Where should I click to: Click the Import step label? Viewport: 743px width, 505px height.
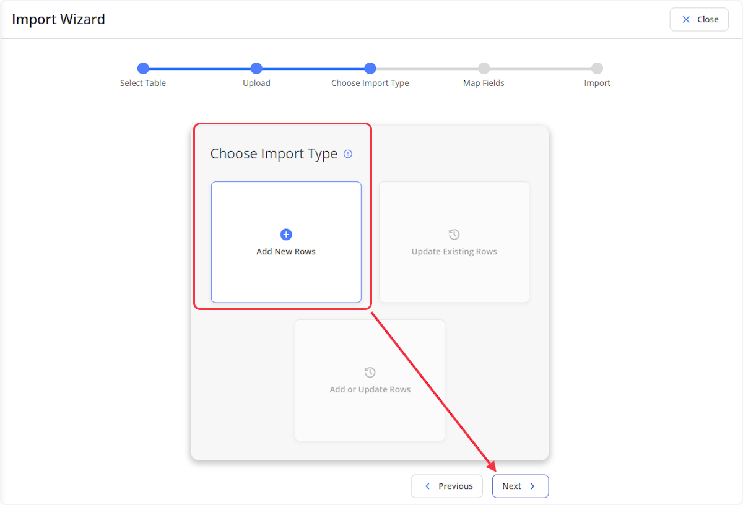point(597,83)
